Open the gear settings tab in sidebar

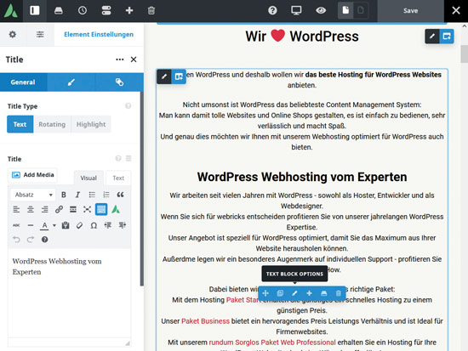click(13, 34)
